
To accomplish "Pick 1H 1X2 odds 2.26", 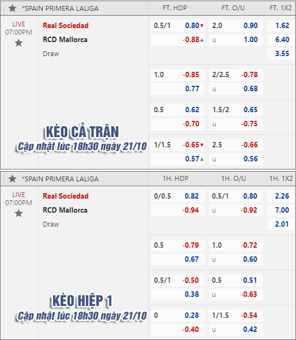I will click(x=282, y=196).
